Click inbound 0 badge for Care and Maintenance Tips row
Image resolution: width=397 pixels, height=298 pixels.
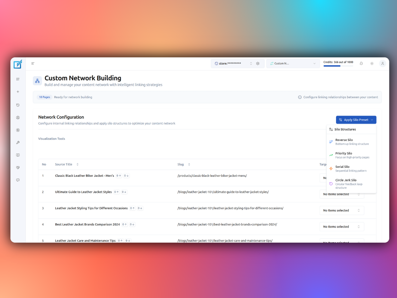tap(120, 241)
